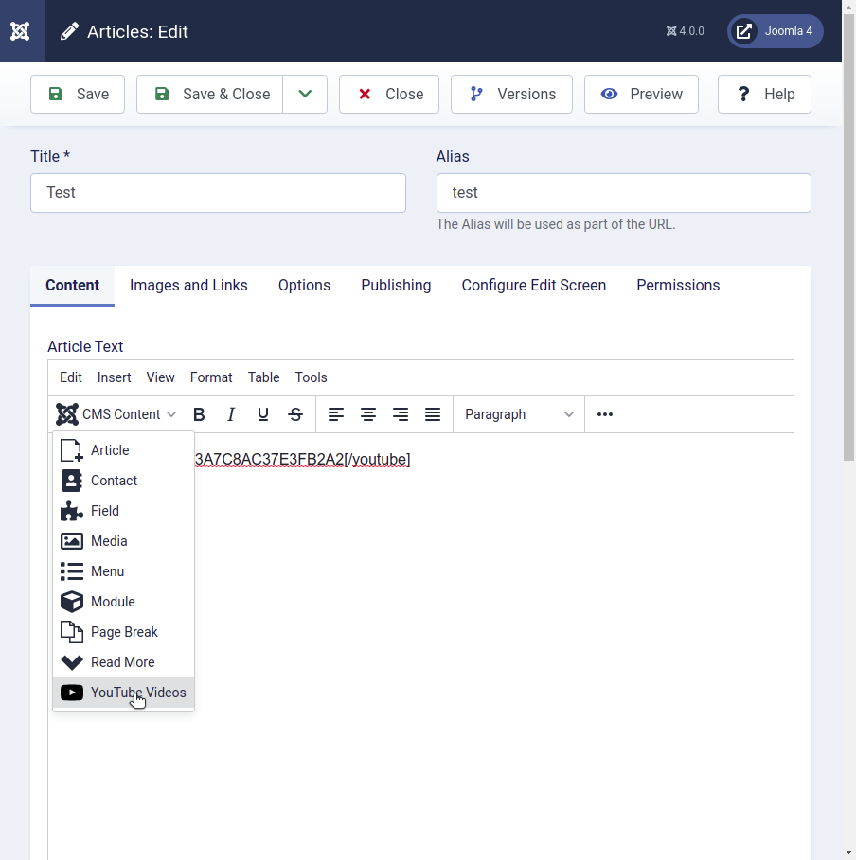Viewport: 856px width, 860px height.
Task: Open the Options tab
Action: 304,286
